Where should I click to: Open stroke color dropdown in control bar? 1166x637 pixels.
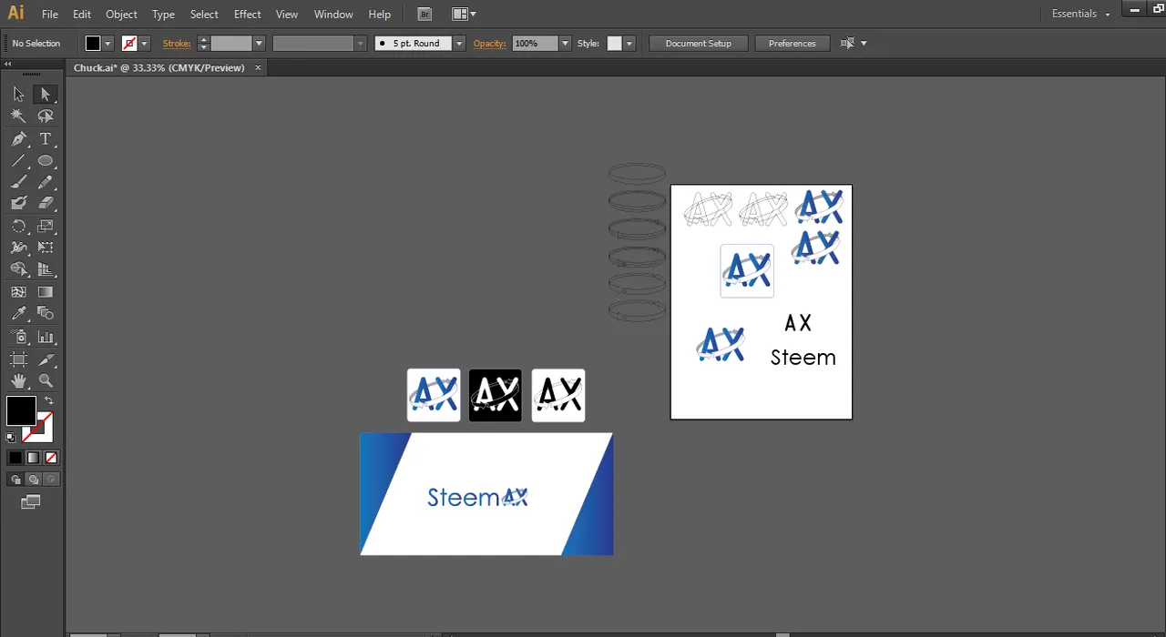tap(144, 44)
